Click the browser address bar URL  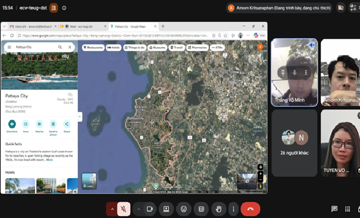(x=116, y=36)
